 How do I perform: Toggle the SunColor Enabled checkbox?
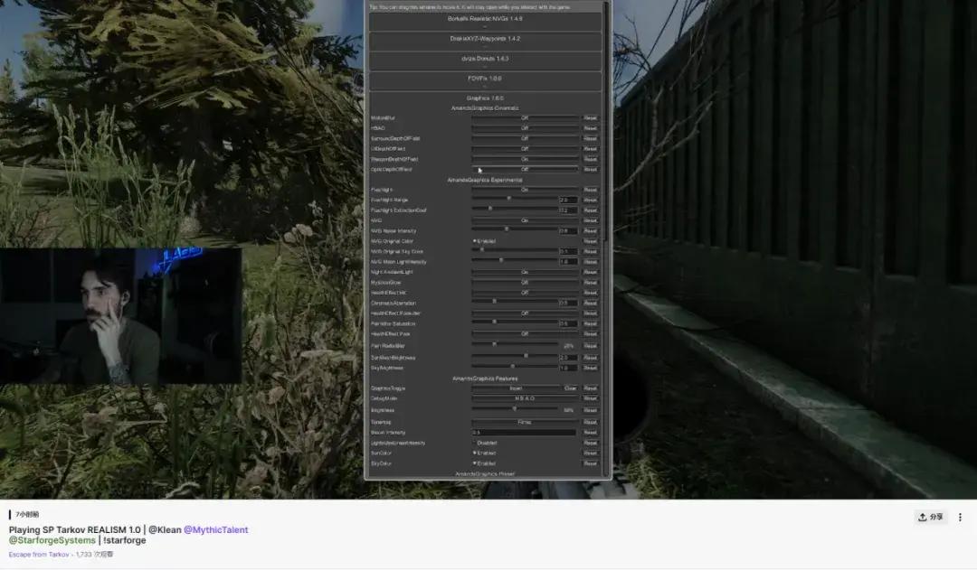[x=475, y=453]
